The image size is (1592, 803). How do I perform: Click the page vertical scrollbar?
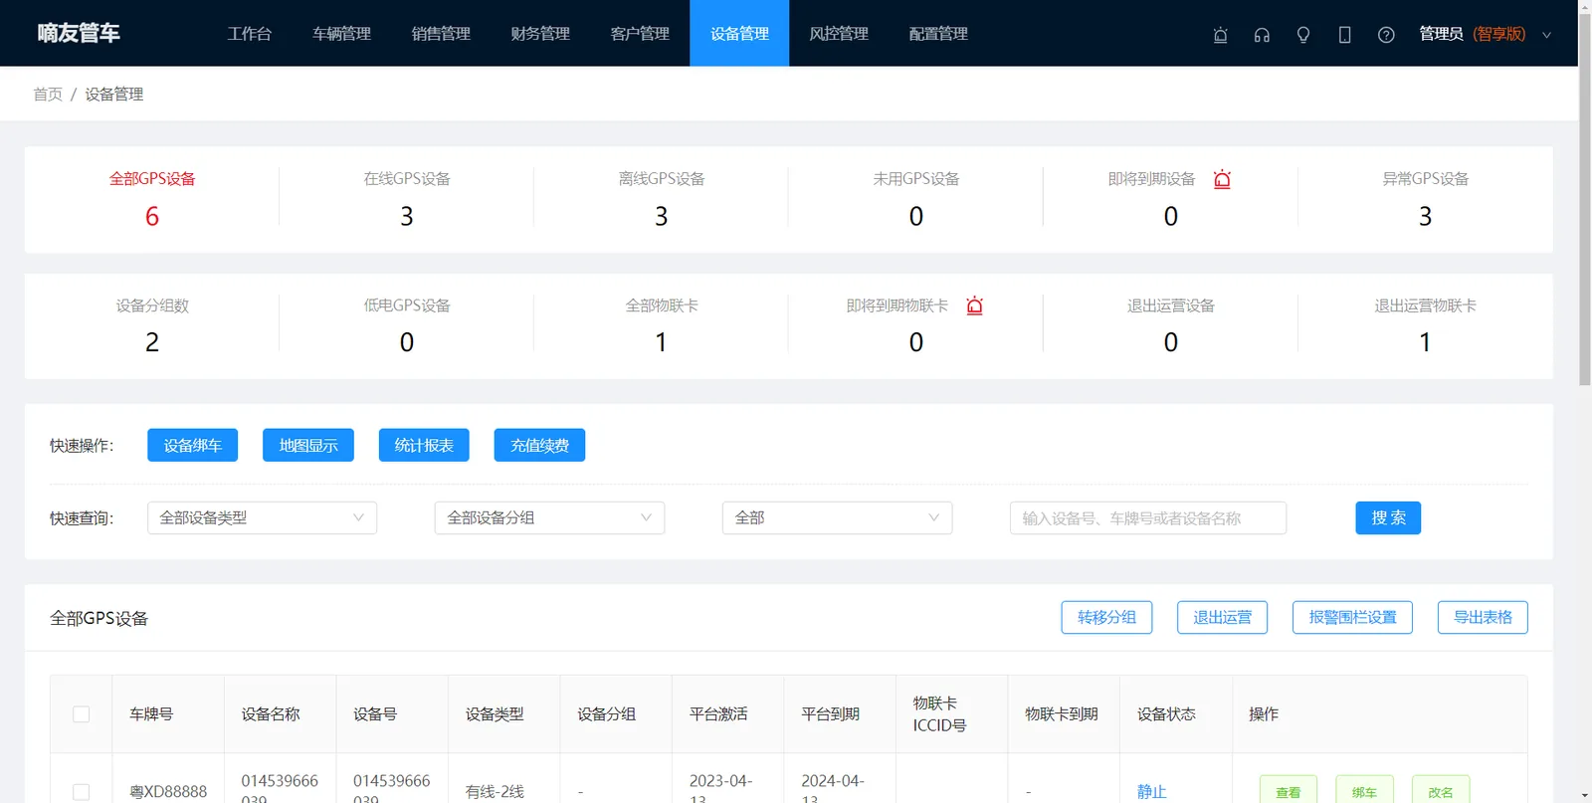point(1585,199)
